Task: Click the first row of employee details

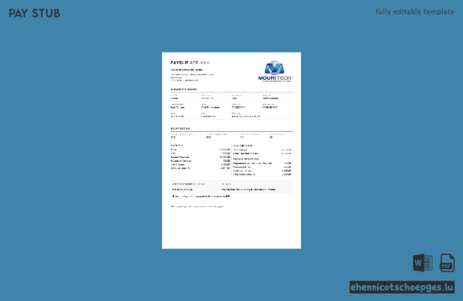Action: click(x=232, y=97)
